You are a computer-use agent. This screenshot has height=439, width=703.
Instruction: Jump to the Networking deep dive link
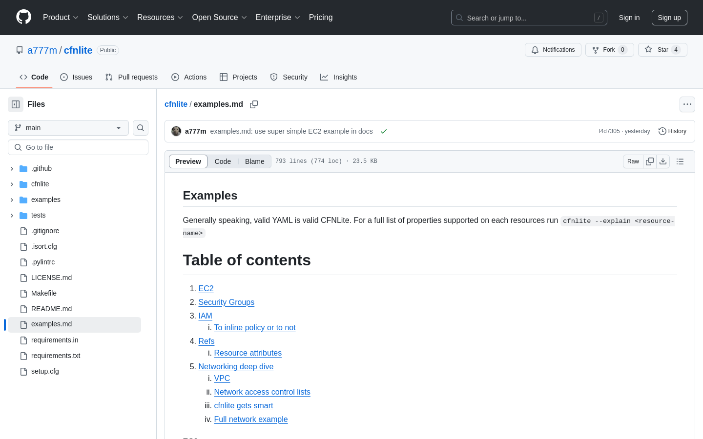(x=236, y=367)
